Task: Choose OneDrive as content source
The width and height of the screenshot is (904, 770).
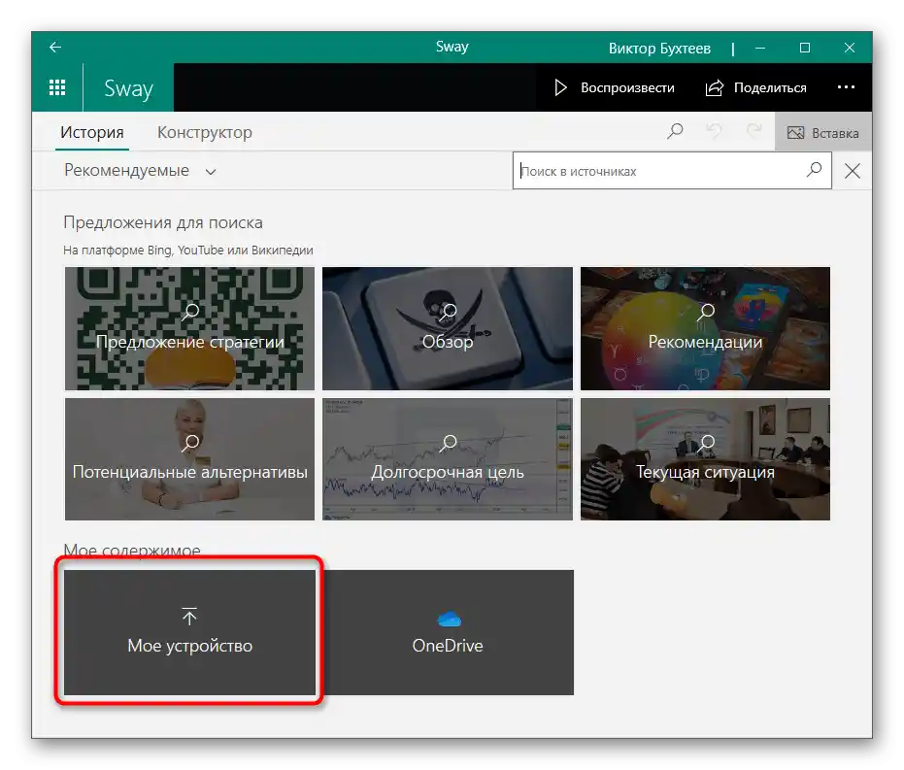Action: coord(448,632)
